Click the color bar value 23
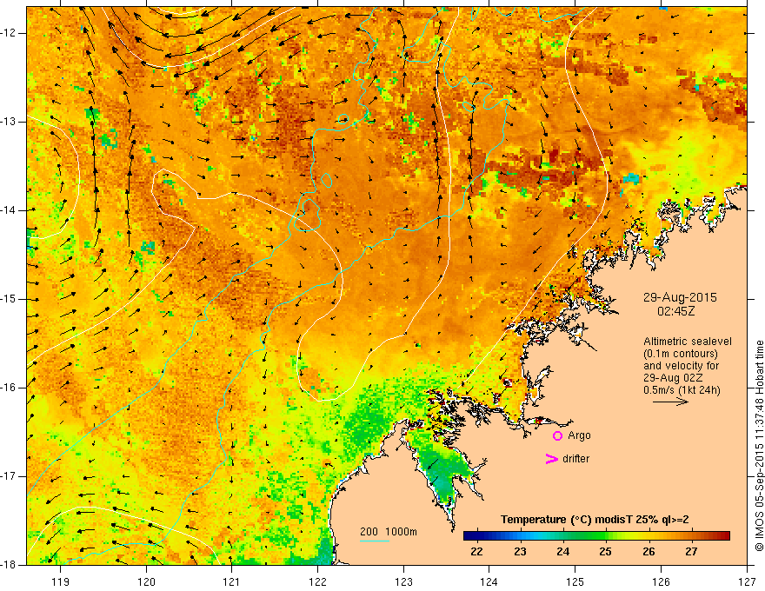This screenshot has width=765, height=591. point(520,552)
